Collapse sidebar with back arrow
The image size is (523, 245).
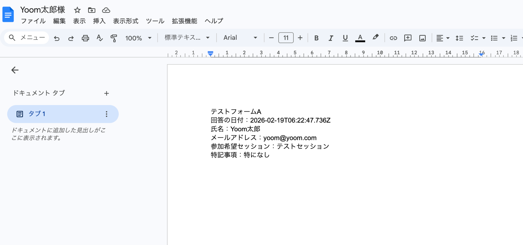[15, 70]
